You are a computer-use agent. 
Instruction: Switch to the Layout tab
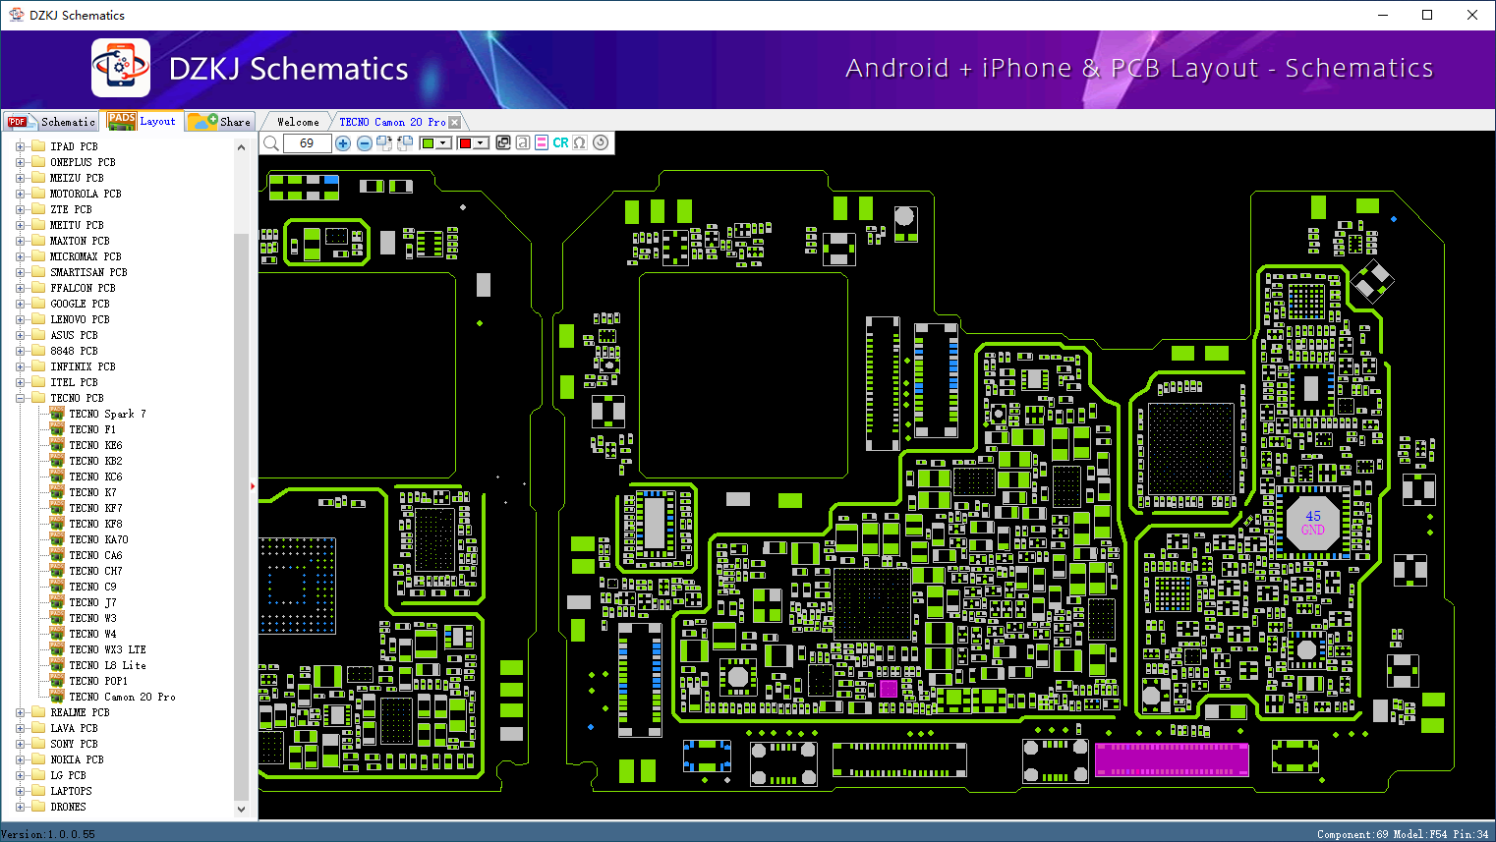tap(142, 121)
